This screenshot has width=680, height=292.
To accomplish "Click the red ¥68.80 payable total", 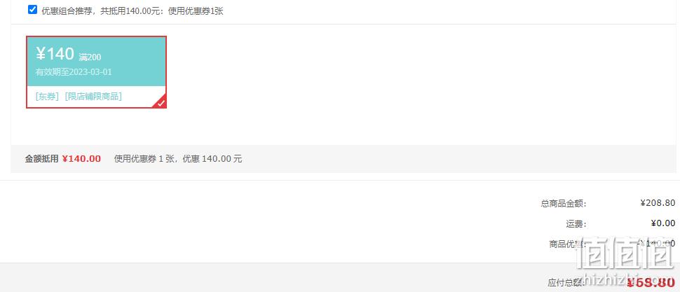I will point(651,282).
